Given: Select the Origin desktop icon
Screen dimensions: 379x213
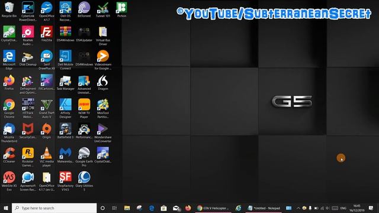Looking at the screenshot, I should (47, 131).
